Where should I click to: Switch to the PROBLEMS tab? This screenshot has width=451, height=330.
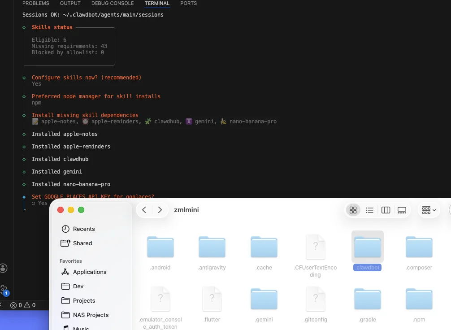pyautogui.click(x=36, y=3)
